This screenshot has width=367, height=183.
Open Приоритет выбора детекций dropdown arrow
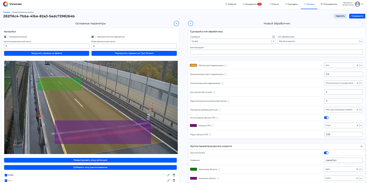[x=361, y=110]
